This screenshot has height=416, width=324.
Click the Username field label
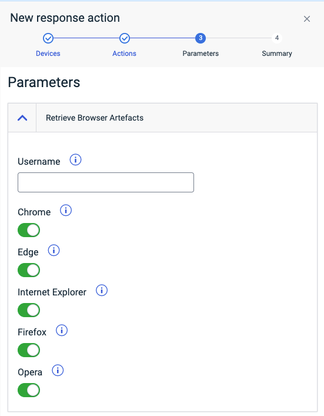coord(39,162)
